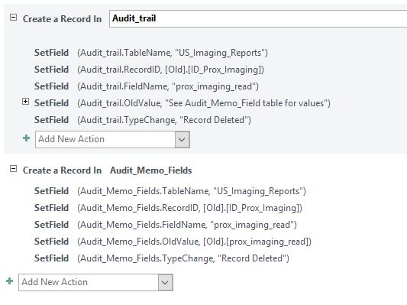Click inside the bottom Add New Action box
Viewport: 407px width, 305px height.
pyautogui.click(x=89, y=282)
